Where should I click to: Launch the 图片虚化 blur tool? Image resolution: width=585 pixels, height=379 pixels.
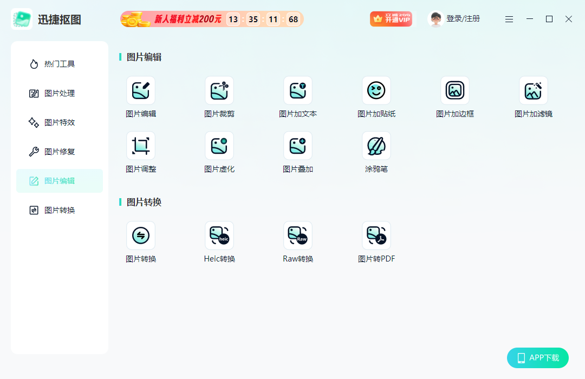(x=219, y=152)
